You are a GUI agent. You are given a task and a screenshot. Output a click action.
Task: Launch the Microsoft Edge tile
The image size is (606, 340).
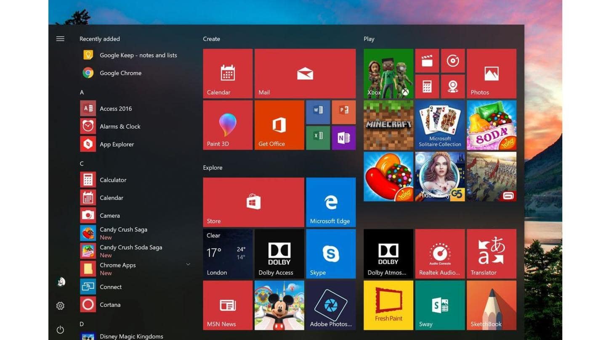click(331, 202)
